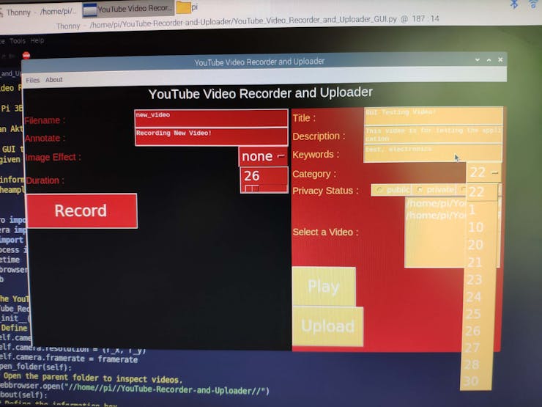Open the Image Effect 'none' dropdown
The height and width of the screenshot is (407, 542).
click(264, 156)
